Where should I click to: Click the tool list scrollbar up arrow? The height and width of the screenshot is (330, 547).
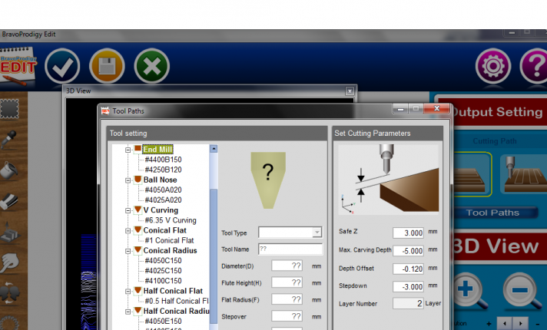click(x=214, y=149)
